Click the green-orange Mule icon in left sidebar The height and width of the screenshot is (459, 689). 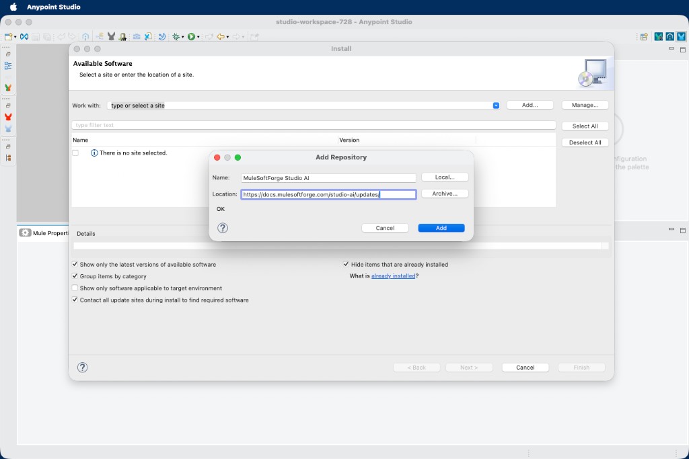tap(8, 88)
